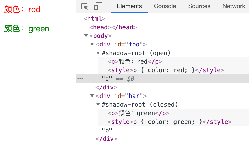Switch to the Console tab

165,6
